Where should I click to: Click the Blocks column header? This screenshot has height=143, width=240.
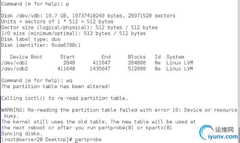[137, 57]
